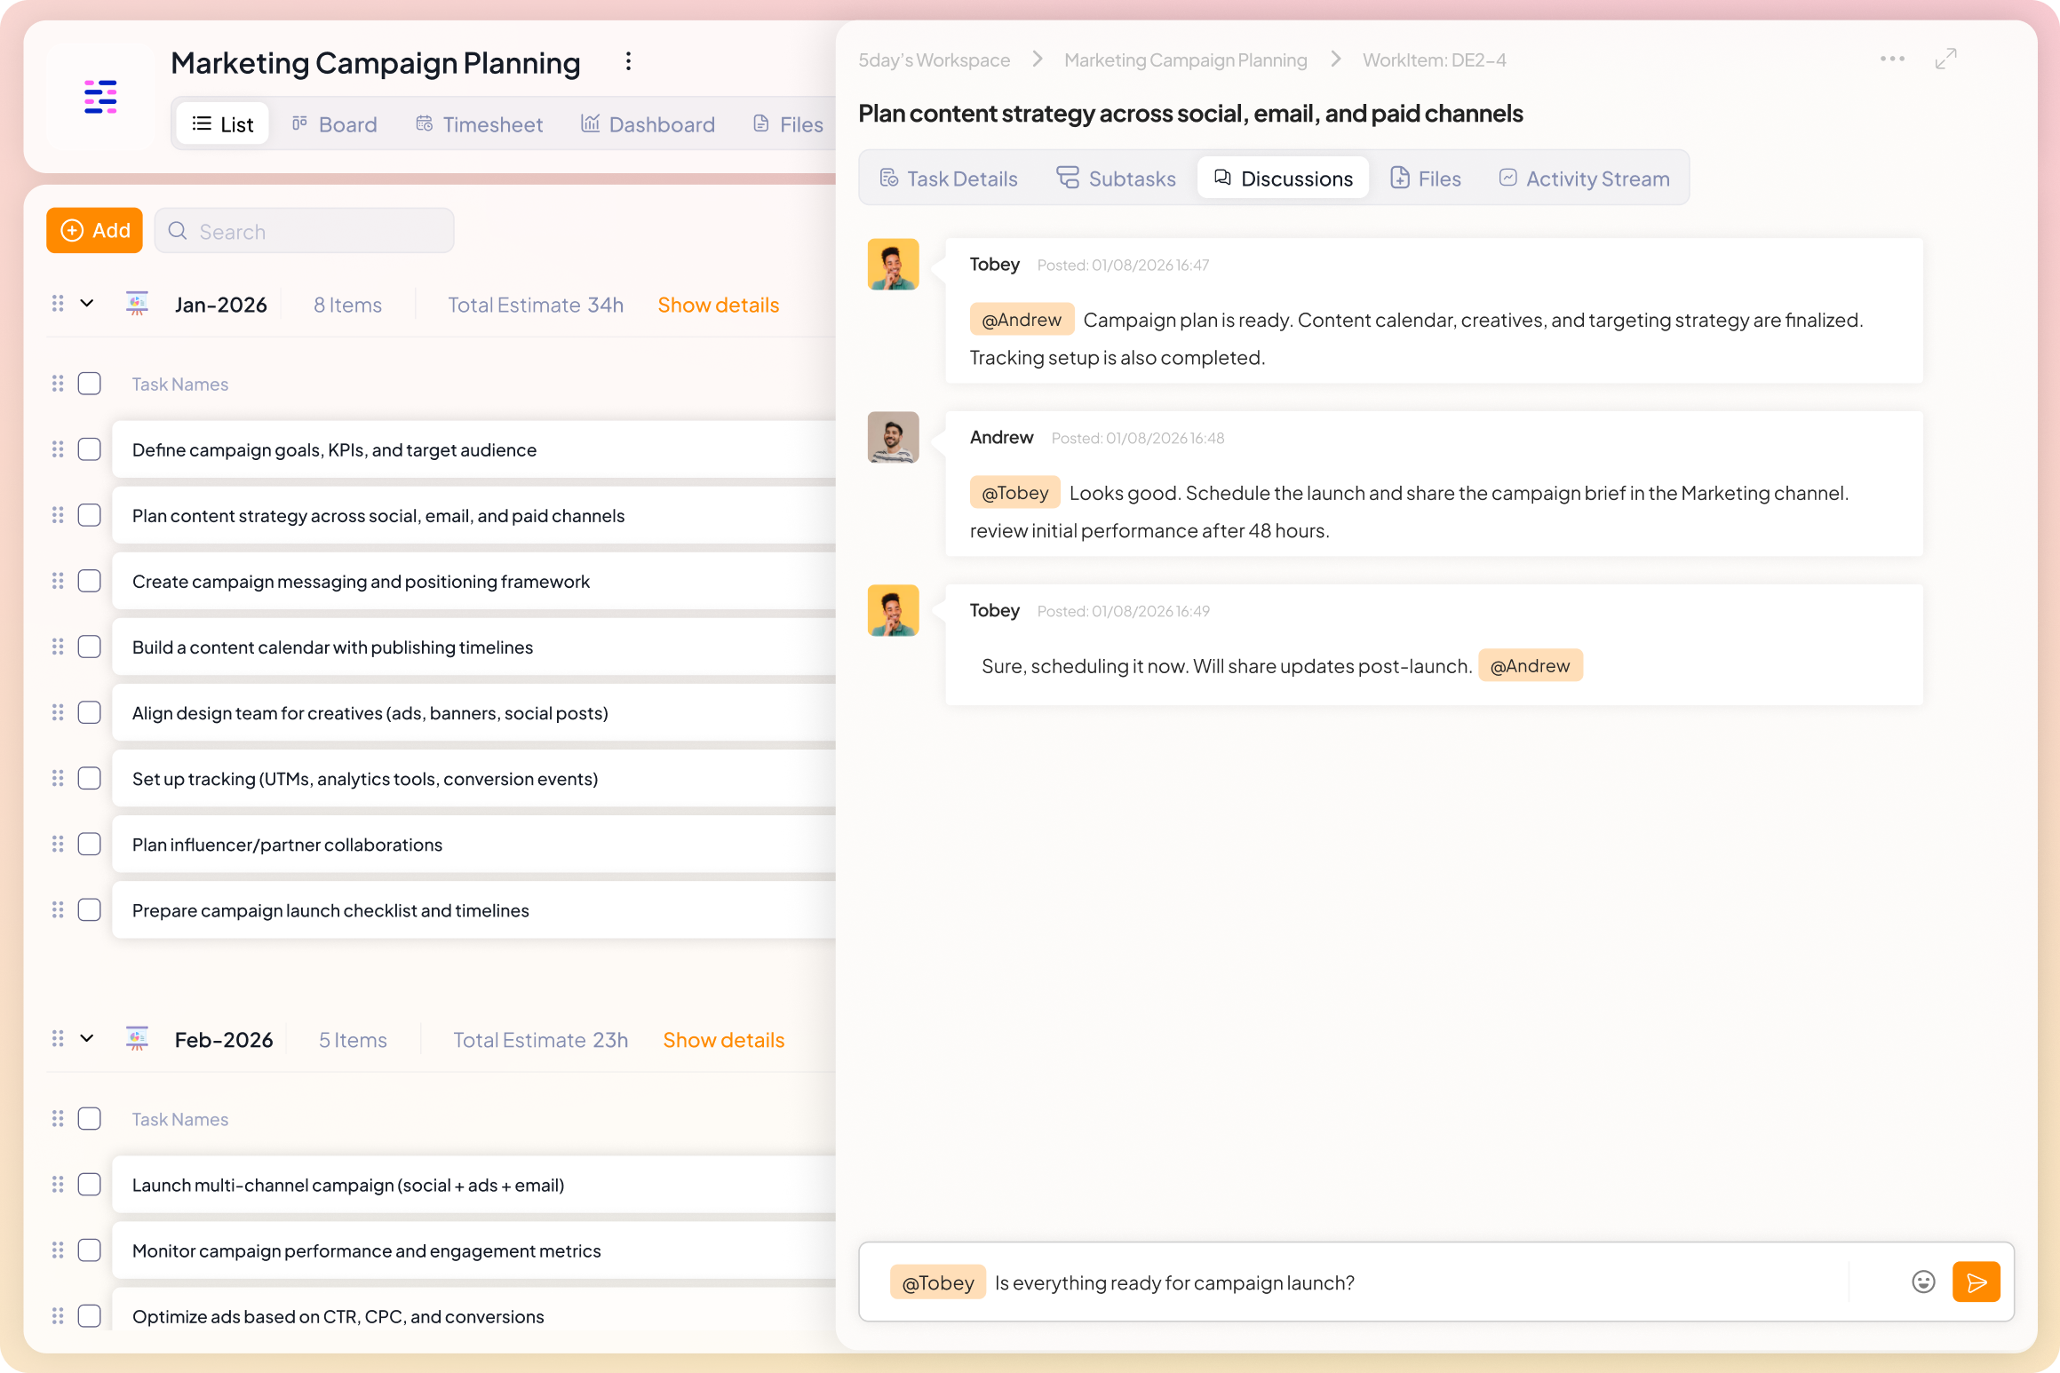Open the Subtasks tab
The height and width of the screenshot is (1373, 2060).
1116,178
